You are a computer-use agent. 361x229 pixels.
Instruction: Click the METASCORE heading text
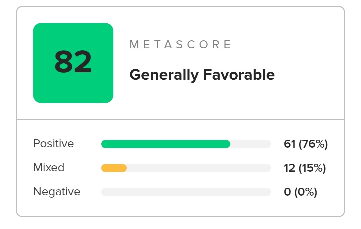coord(180,45)
